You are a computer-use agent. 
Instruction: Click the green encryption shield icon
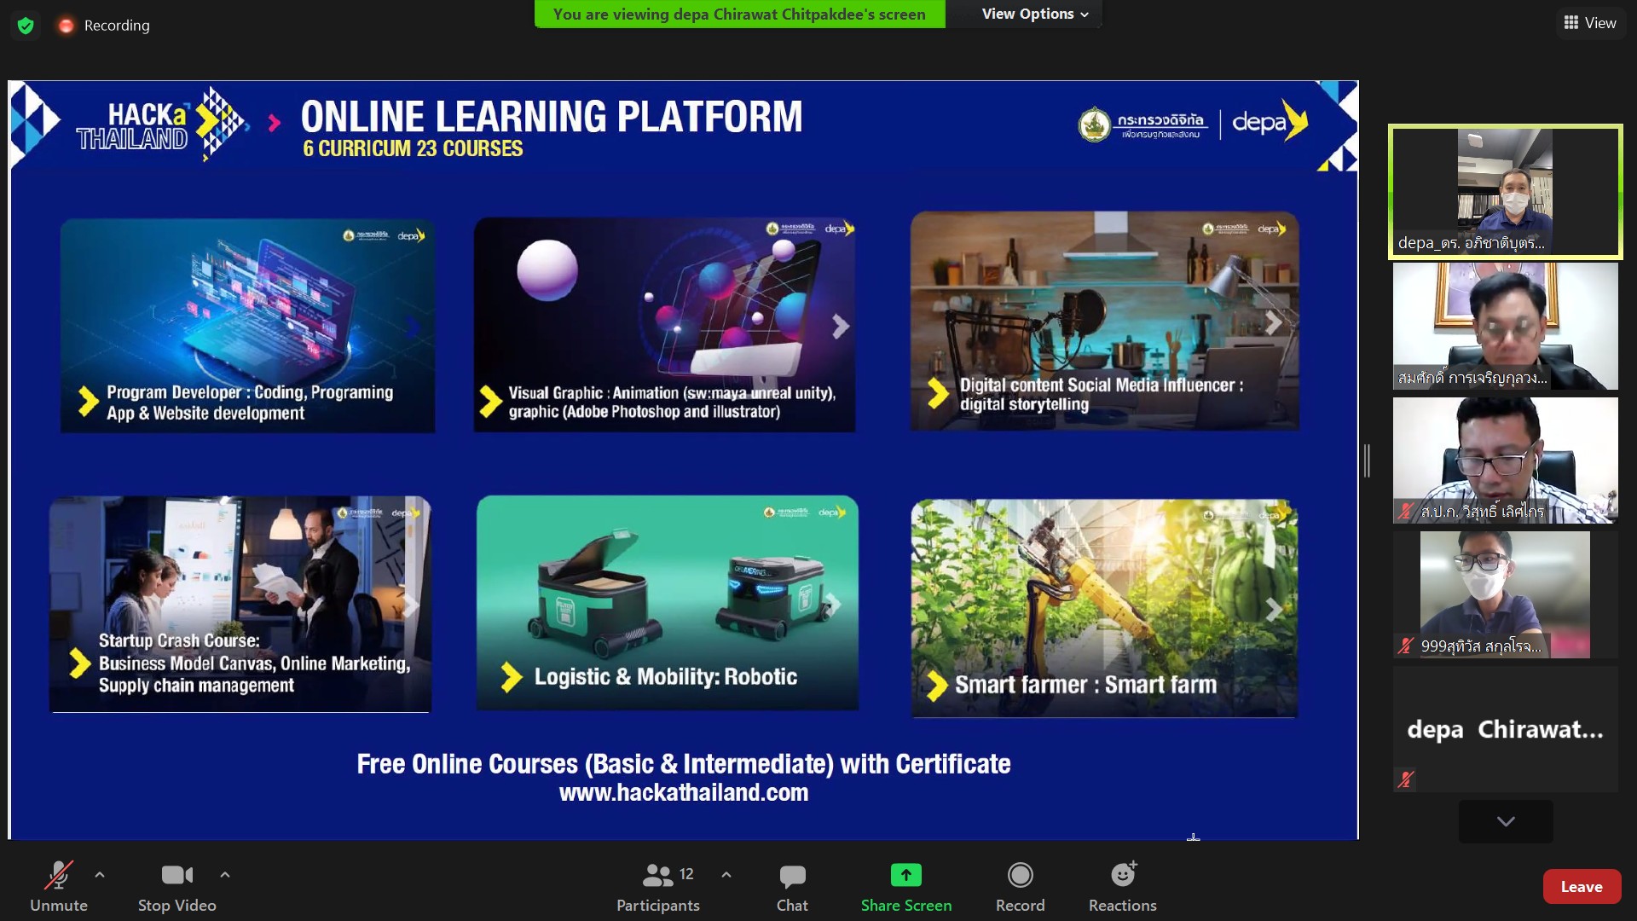pos(26,26)
